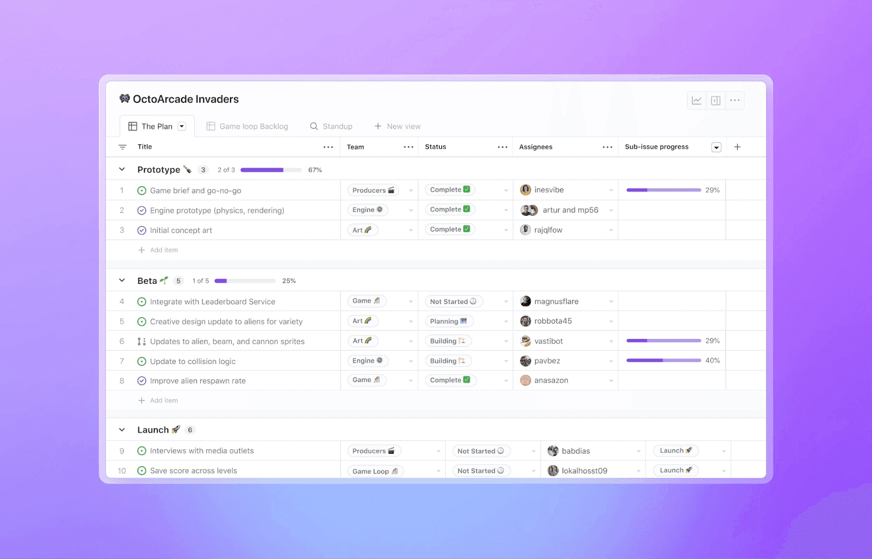Toggle the side panel layout icon
The image size is (872, 559).
point(715,100)
